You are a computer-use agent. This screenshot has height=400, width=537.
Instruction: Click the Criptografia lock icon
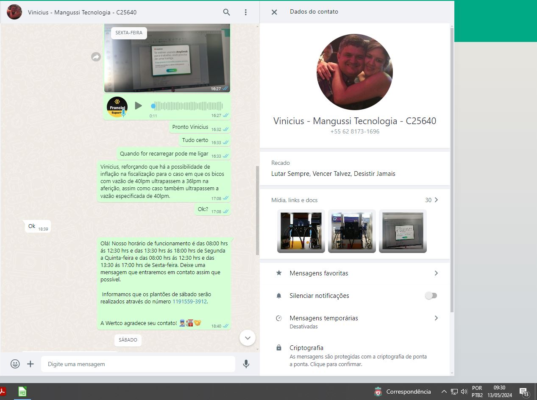(278, 348)
